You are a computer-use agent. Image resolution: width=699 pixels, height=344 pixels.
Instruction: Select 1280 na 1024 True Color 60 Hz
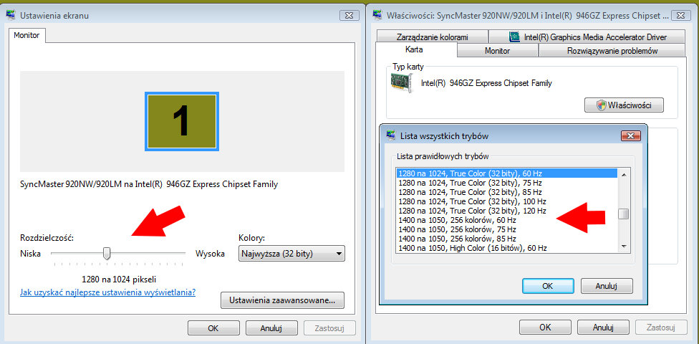pos(507,173)
